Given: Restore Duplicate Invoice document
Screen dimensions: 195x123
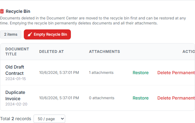Looking at the screenshot, I should tap(140, 98).
